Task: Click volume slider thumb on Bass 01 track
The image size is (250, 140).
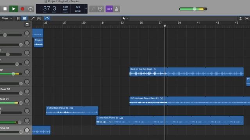Action: point(21,103)
